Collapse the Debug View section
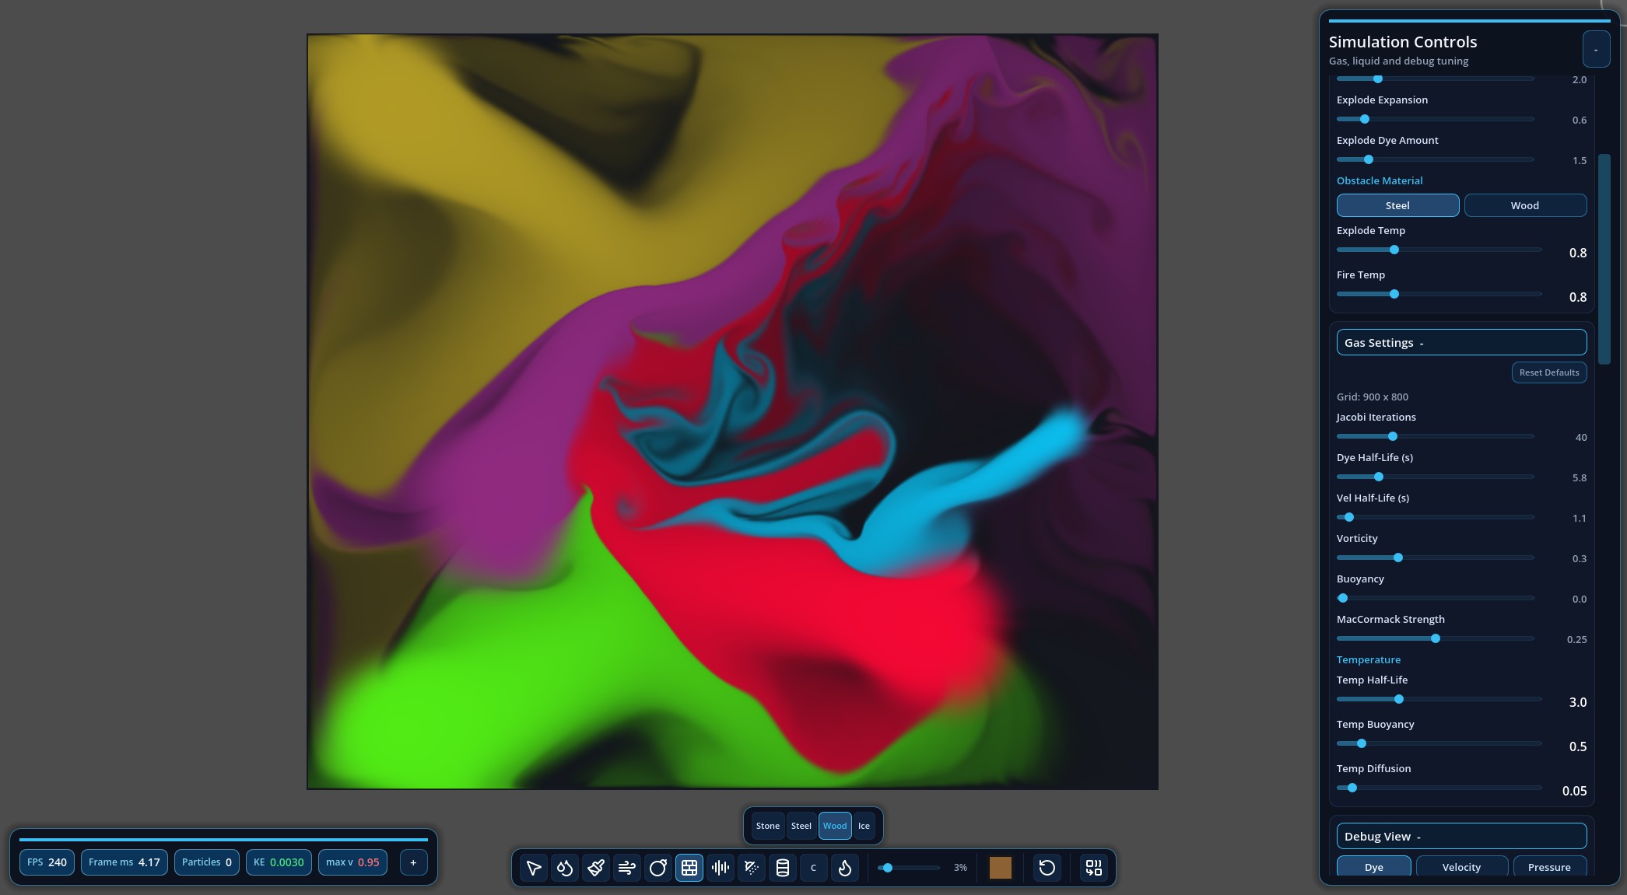The image size is (1627, 895). (1461, 837)
